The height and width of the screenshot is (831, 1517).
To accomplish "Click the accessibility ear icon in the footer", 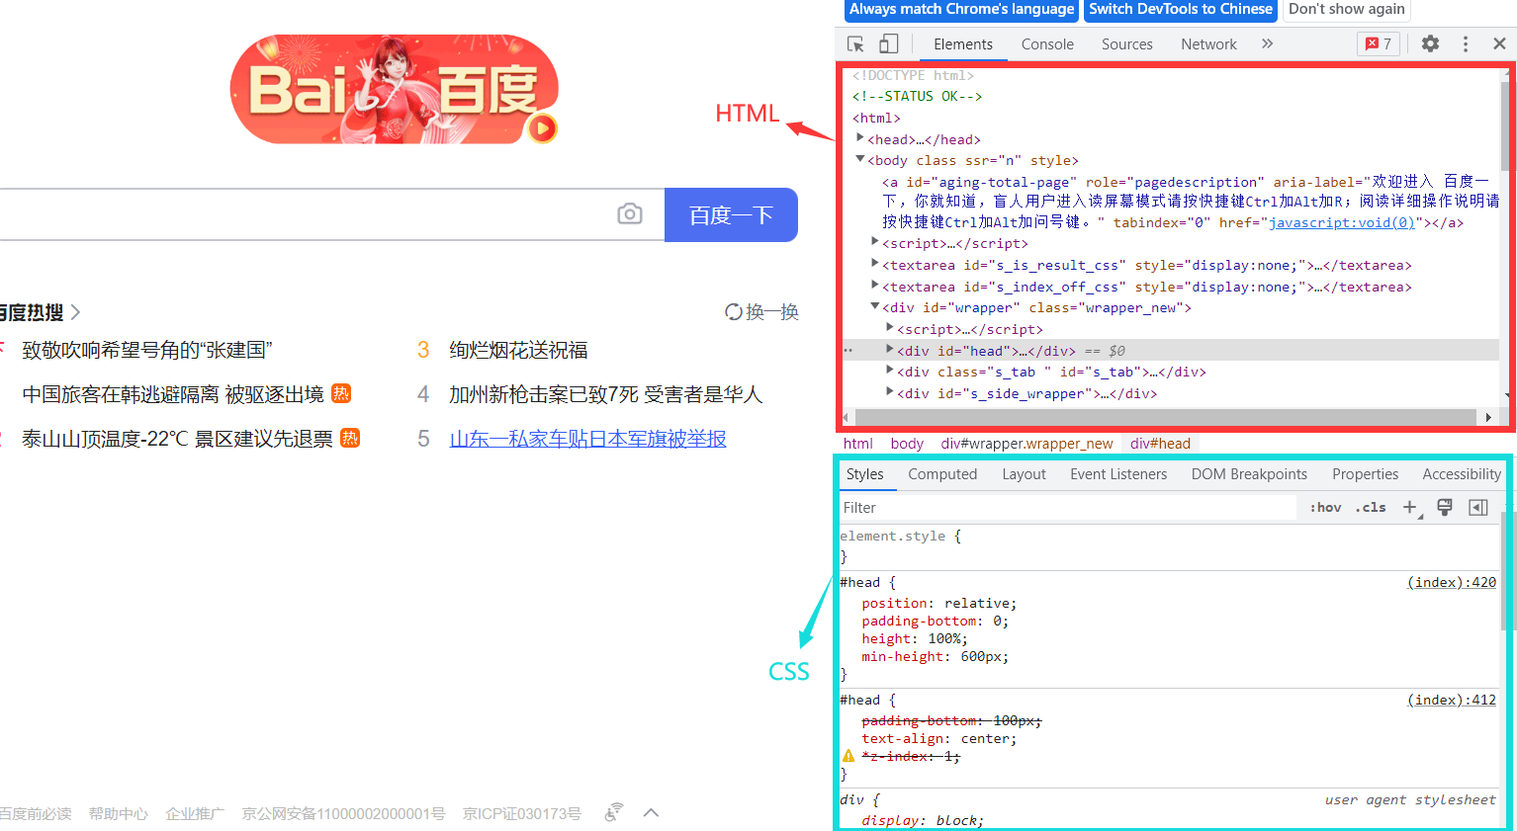I will [613, 810].
